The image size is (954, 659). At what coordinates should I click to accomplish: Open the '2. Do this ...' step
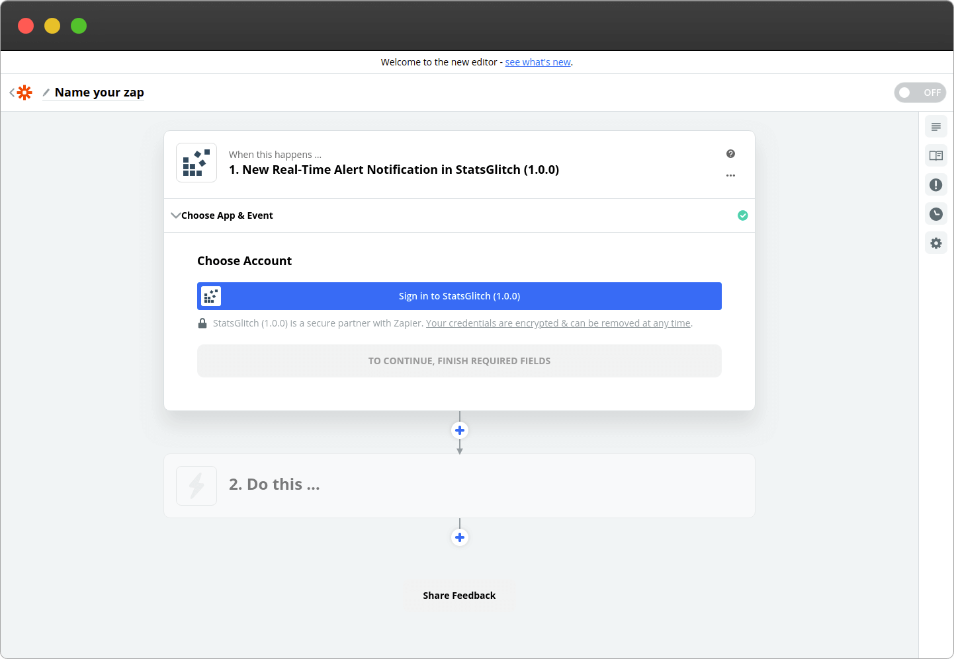[459, 486]
